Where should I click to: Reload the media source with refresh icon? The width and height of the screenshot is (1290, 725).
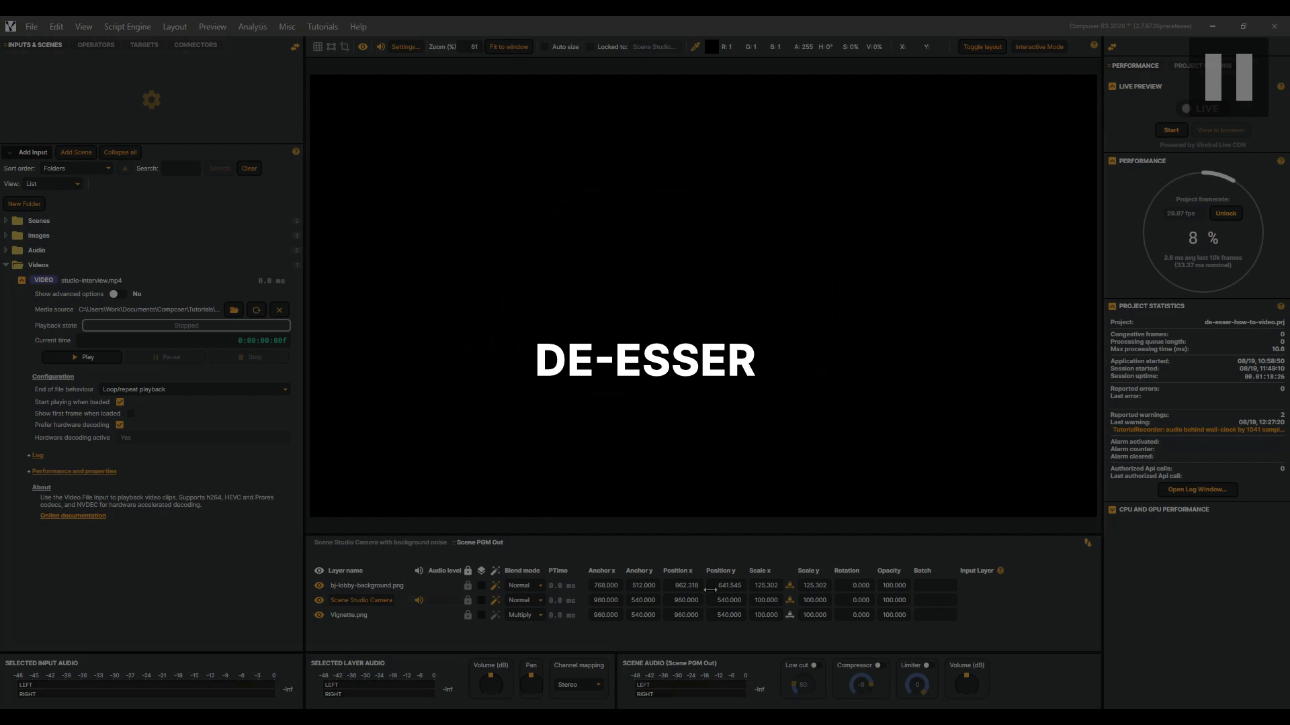tap(256, 309)
